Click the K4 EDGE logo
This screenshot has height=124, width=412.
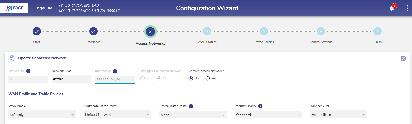pos(14,8)
